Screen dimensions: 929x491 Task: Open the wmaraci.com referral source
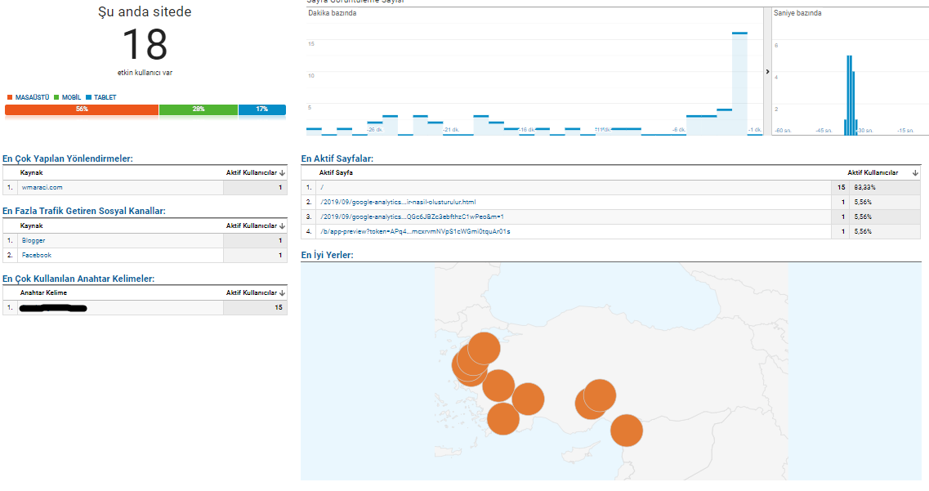[x=42, y=187]
